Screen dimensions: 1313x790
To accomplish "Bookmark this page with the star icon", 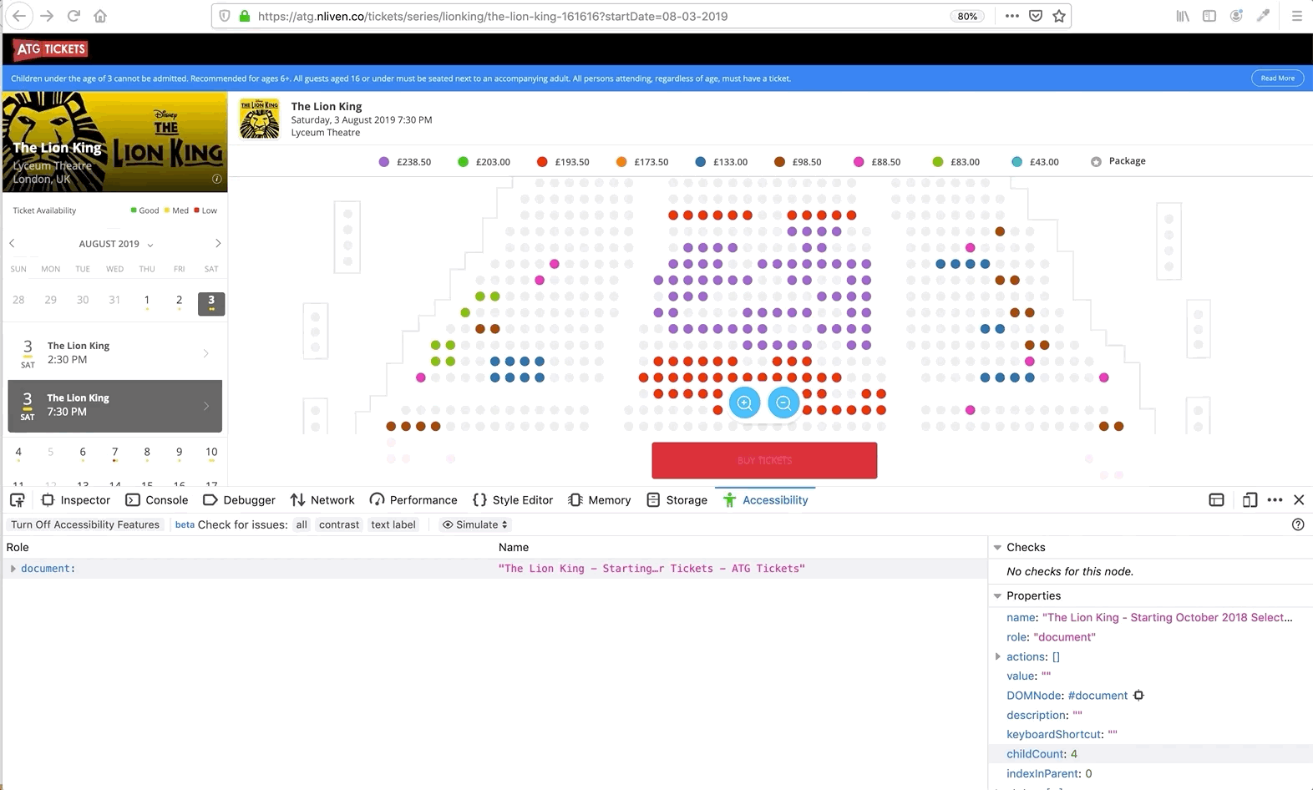I will tap(1059, 16).
